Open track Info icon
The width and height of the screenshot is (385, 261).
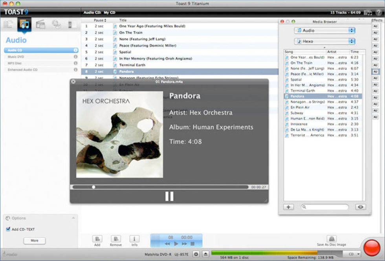[x=134, y=239]
